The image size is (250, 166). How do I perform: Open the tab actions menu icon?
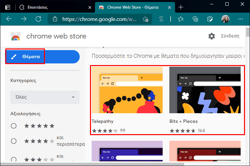8,7
